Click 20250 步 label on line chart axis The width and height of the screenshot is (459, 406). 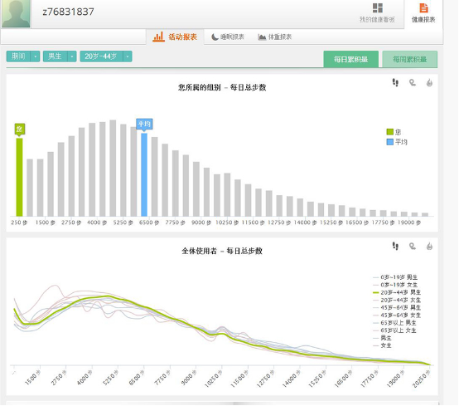(x=422, y=379)
